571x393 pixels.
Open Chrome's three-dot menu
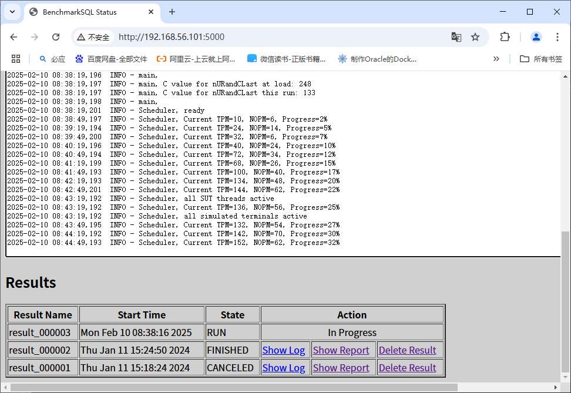(557, 36)
